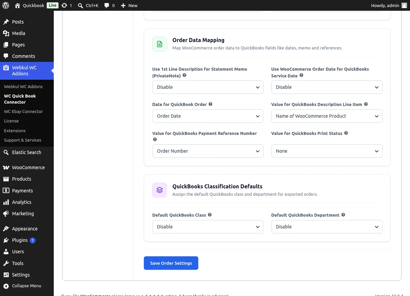
Task: Click the admin avatar icon
Action: [404, 5]
